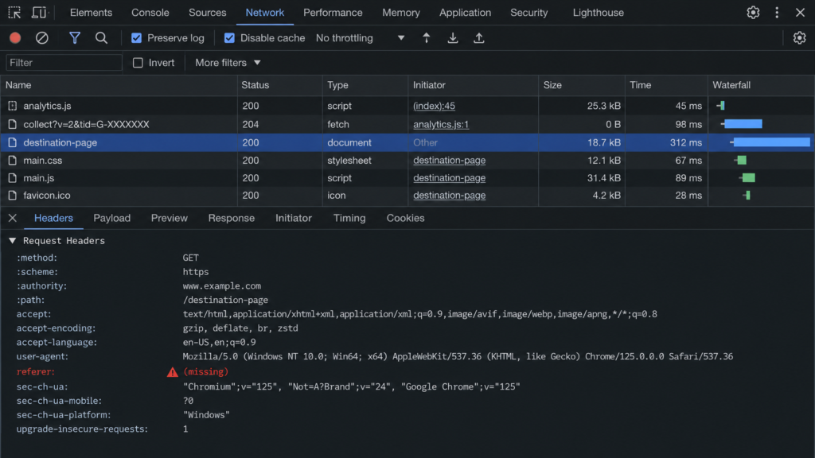Click the analytics.js file icon

click(13, 106)
